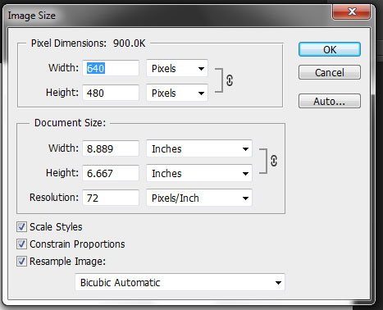Open the Document Size Height Inches dropdown

coord(199,173)
